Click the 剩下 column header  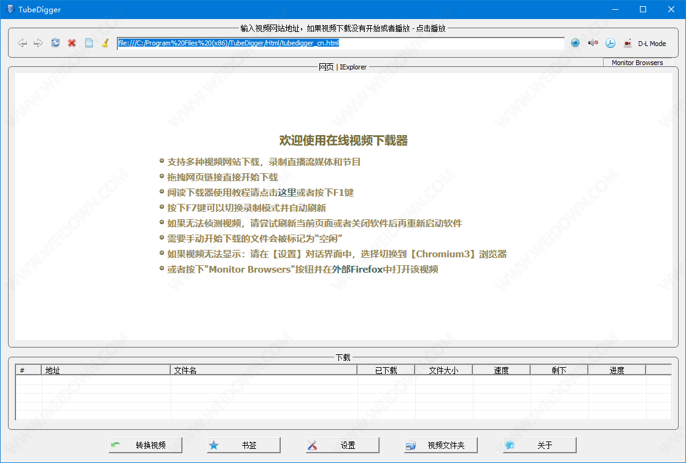point(559,370)
